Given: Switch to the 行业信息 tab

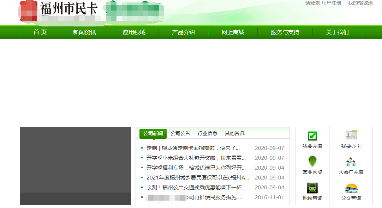Looking at the screenshot, I should click(x=207, y=133).
